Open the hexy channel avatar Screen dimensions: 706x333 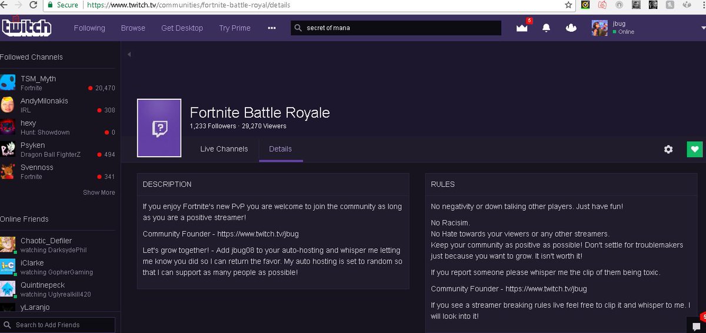point(8,127)
